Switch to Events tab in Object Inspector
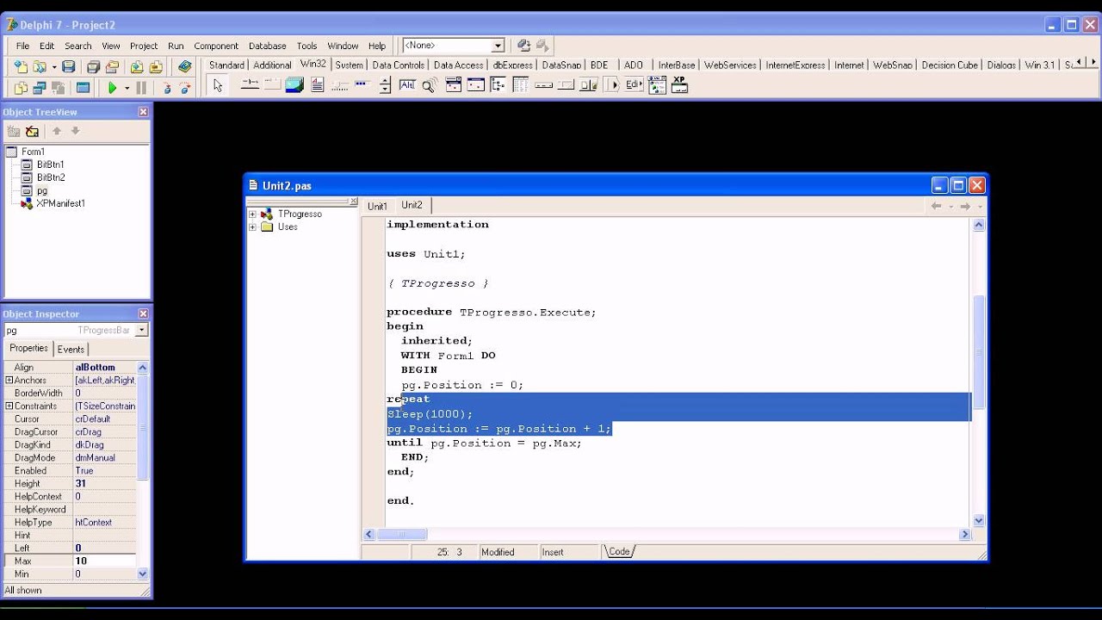The width and height of the screenshot is (1102, 620). pyautogui.click(x=71, y=349)
